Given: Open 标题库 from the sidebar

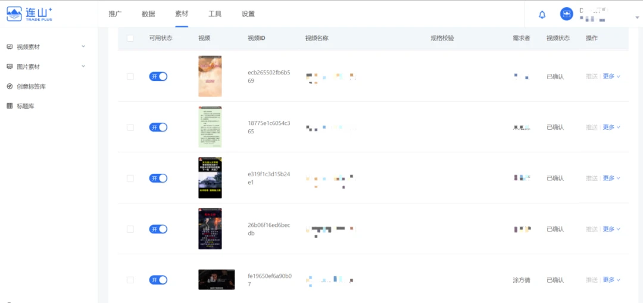Looking at the screenshot, I should [x=24, y=106].
